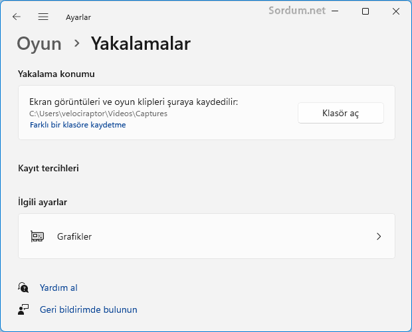Click the Yakalama konumu heading
This screenshot has height=332, width=412.
pyautogui.click(x=56, y=74)
